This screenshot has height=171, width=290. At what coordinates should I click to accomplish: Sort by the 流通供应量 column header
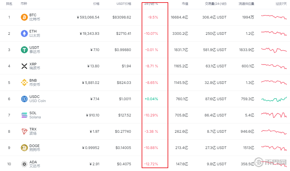tap(246, 4)
